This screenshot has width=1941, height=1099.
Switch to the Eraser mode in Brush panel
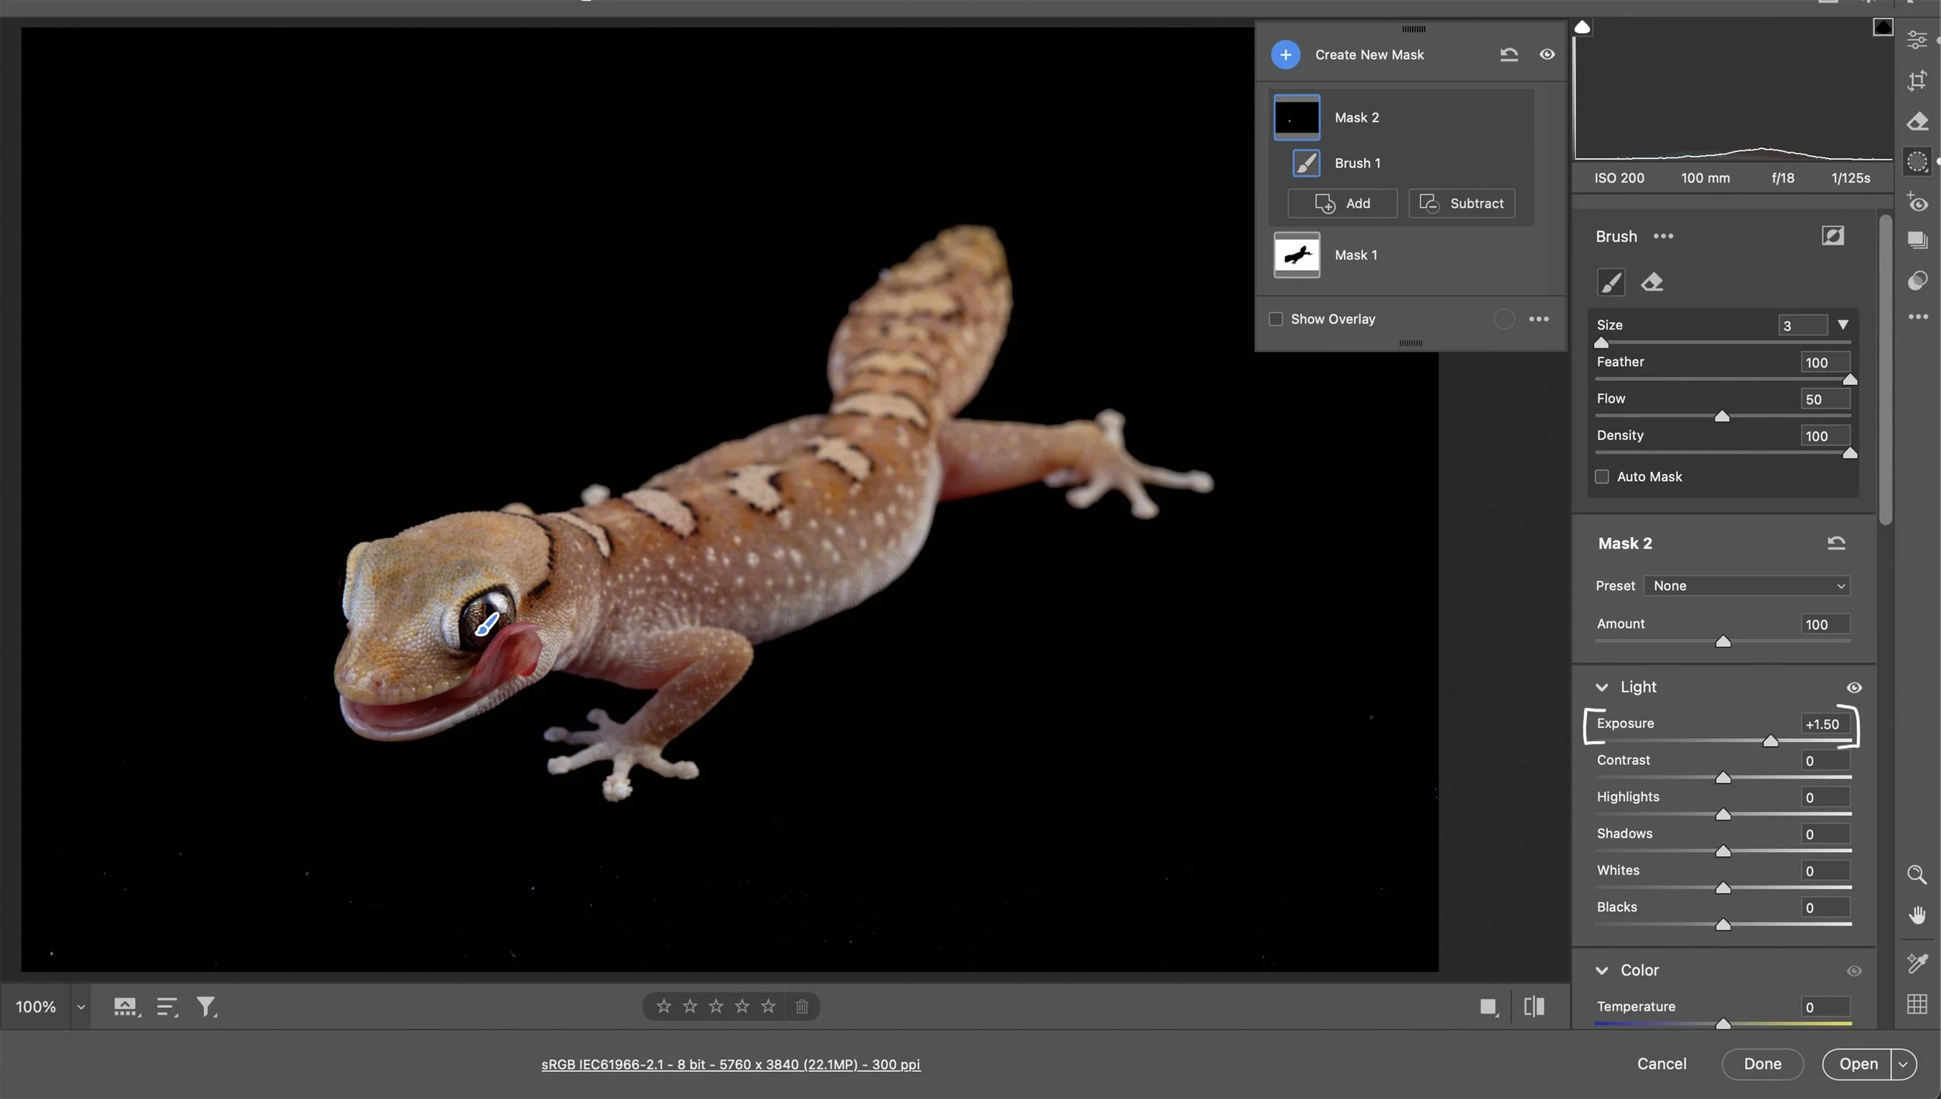[x=1653, y=282]
